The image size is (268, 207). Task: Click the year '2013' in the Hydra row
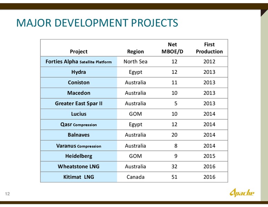coord(209,72)
